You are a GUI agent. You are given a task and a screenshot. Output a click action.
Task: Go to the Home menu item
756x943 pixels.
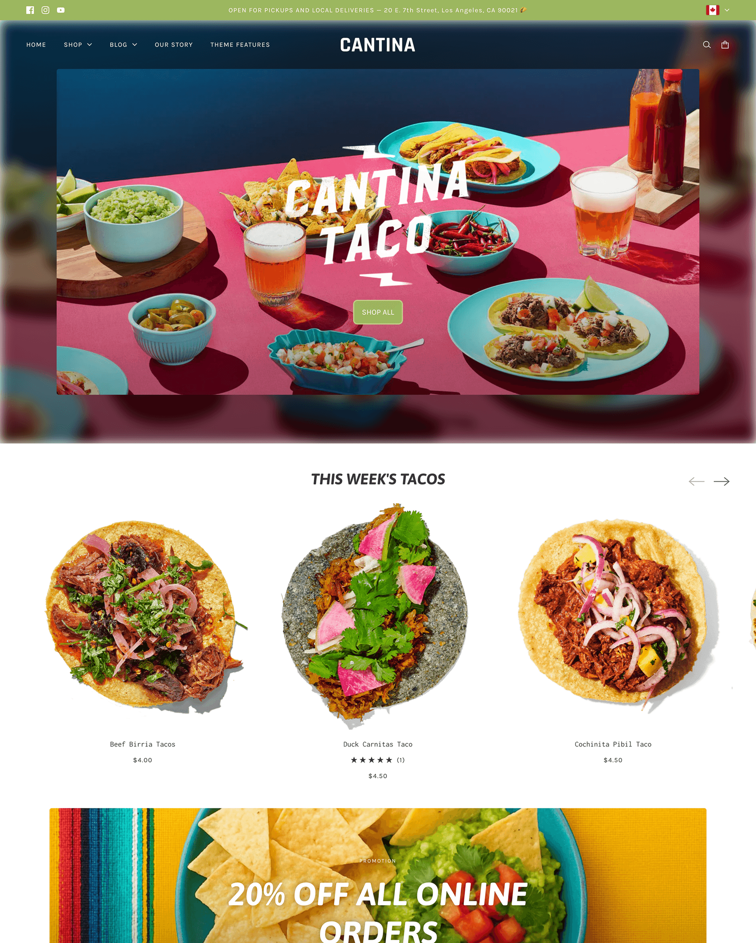click(x=36, y=44)
